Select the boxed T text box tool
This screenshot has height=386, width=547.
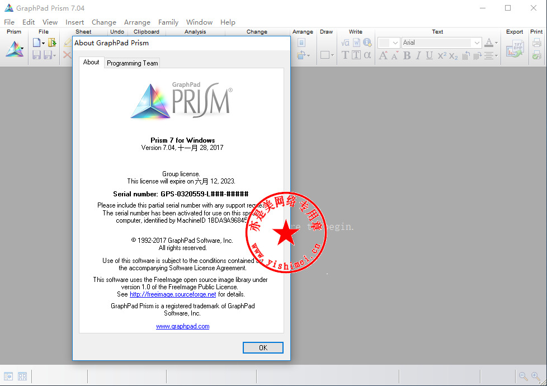coord(356,55)
